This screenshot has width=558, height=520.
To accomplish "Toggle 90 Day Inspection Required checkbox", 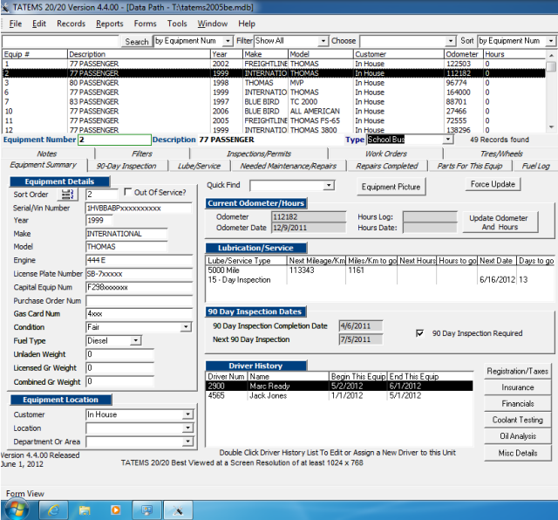I will 420,333.
